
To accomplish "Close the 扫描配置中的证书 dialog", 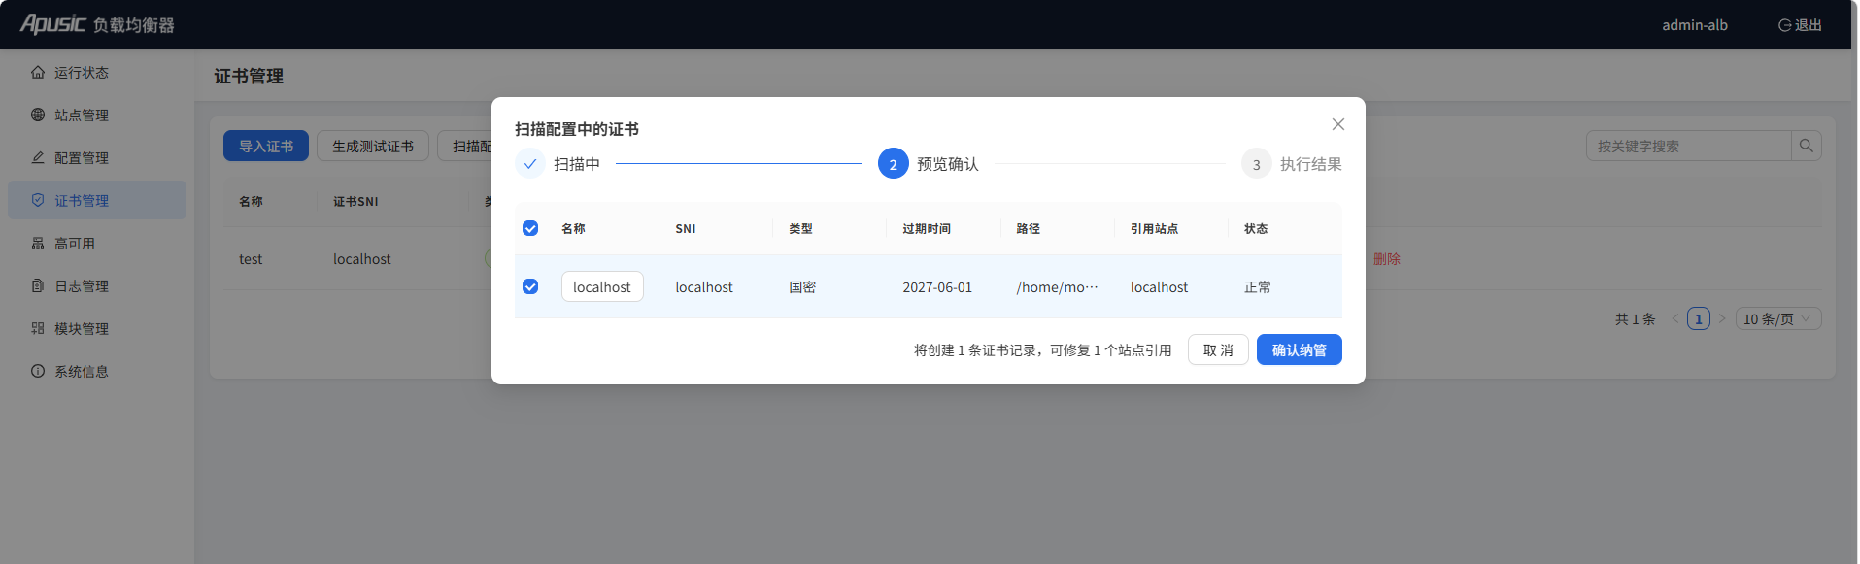I will coord(1338,124).
